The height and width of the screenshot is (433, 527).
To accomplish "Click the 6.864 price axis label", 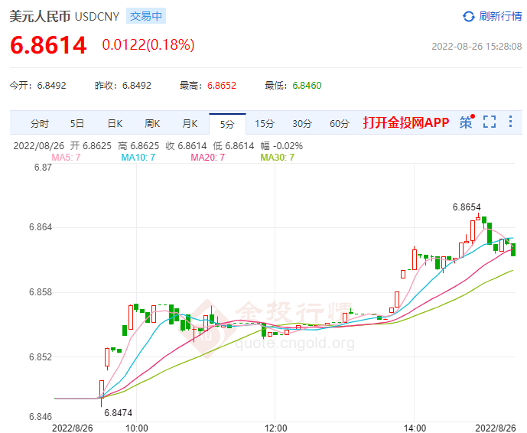I will [x=41, y=227].
